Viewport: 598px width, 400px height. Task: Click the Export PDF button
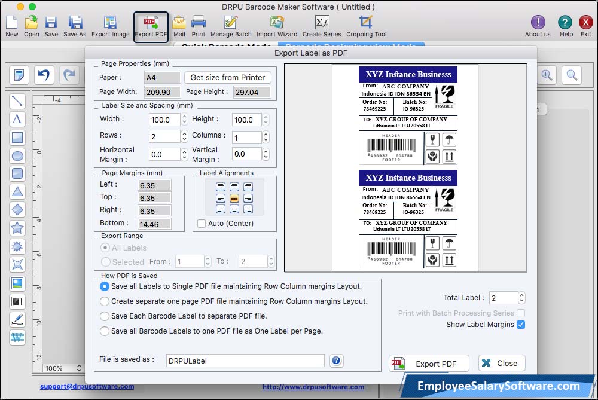tap(429, 364)
